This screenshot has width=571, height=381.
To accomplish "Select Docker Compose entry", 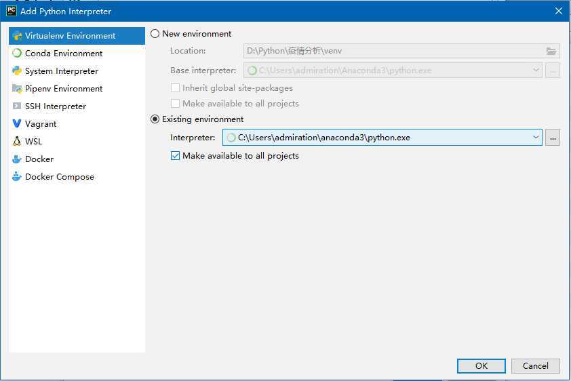I will click(x=77, y=176).
